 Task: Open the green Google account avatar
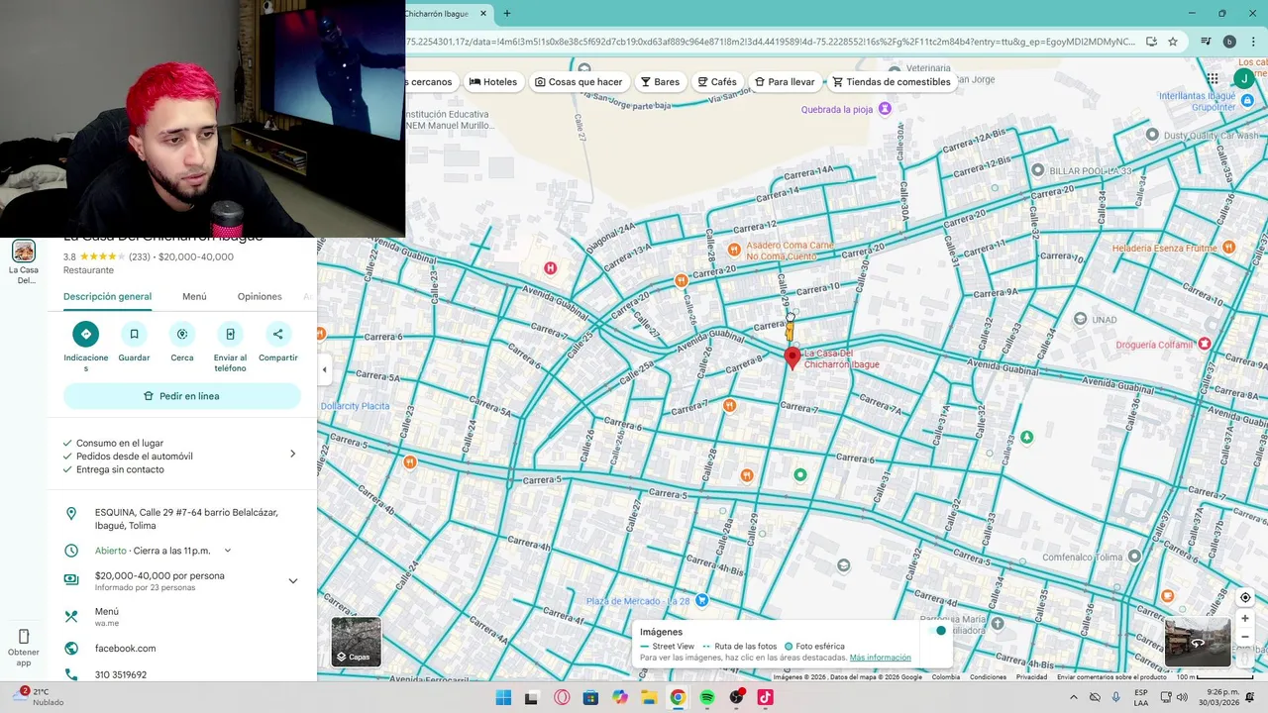(x=1244, y=78)
